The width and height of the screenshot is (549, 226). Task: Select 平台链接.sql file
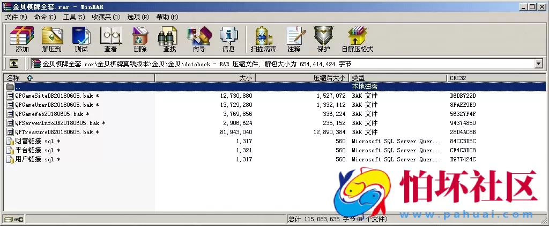tap(38, 150)
